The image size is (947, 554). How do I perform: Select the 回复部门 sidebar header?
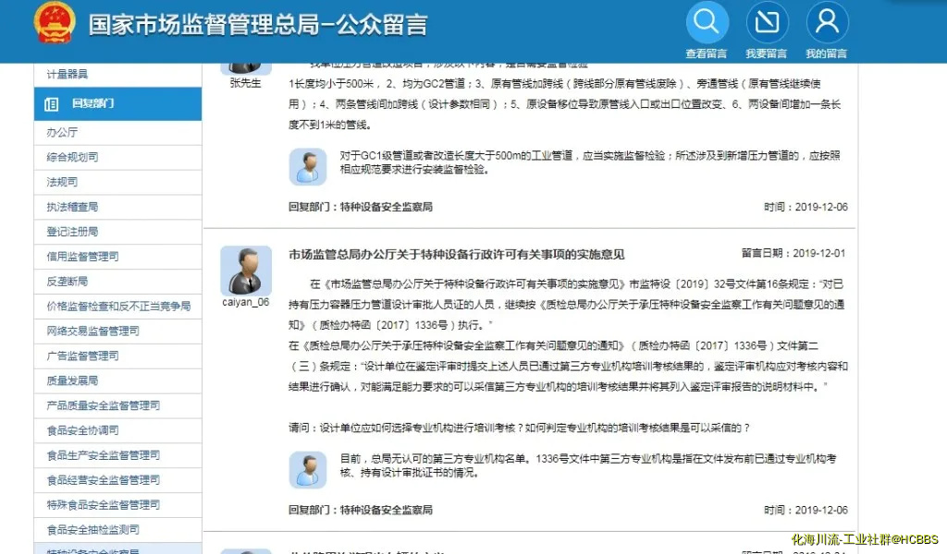point(117,103)
